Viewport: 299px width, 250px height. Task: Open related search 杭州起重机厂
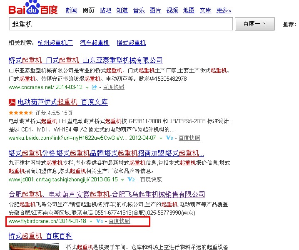tap(55, 43)
